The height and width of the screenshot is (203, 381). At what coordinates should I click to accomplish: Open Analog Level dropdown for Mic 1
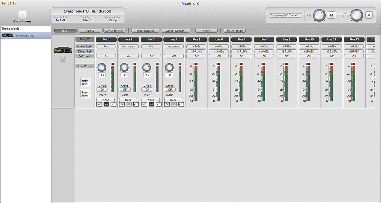tap(106, 46)
